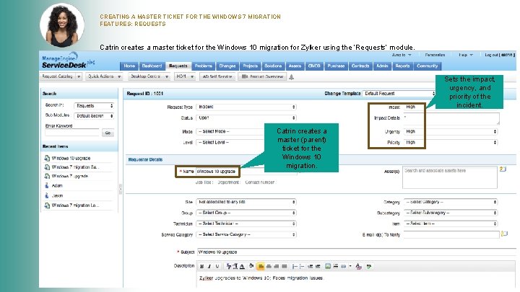This screenshot has width=520, height=292.
Task: Choose background fill color in Description toolbar
Action: coord(251,266)
